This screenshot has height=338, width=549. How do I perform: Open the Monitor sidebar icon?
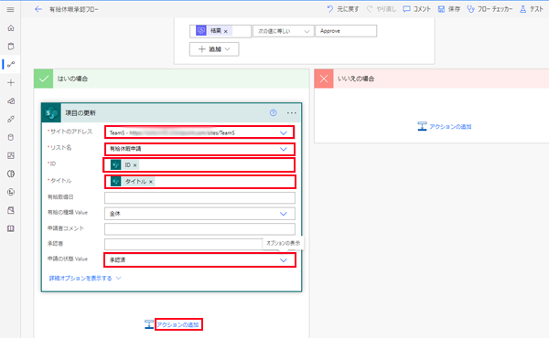[x=11, y=155]
